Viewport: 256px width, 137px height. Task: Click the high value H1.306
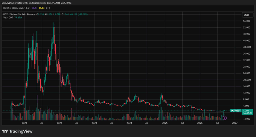49,14
